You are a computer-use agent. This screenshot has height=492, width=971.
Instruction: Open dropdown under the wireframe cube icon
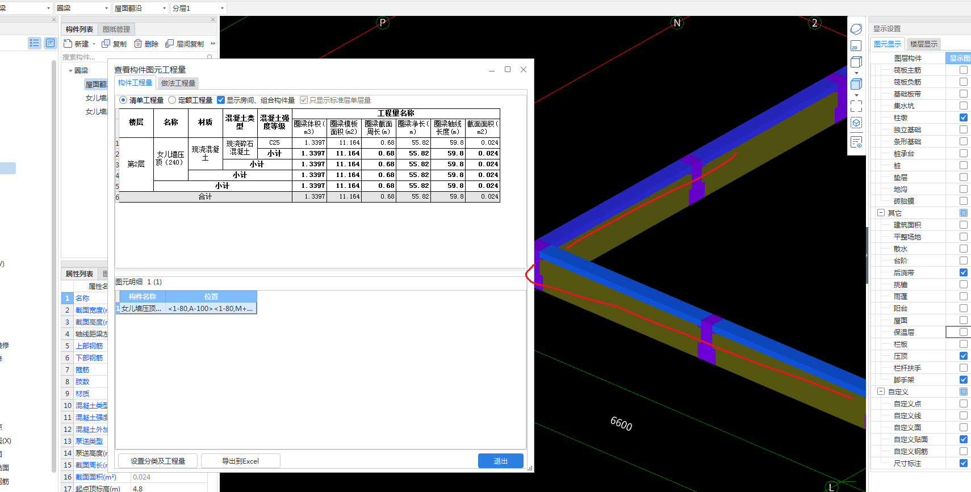856,73
